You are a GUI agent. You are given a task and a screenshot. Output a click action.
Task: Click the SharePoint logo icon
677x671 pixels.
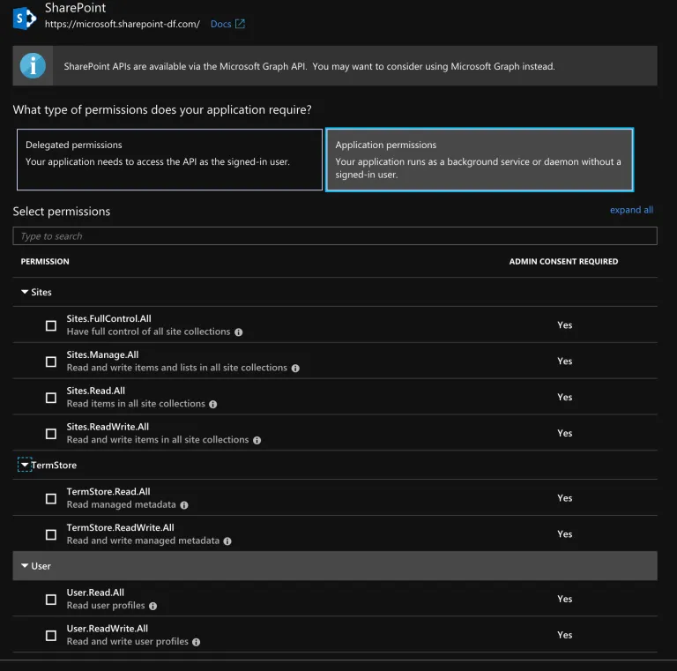tap(25, 19)
